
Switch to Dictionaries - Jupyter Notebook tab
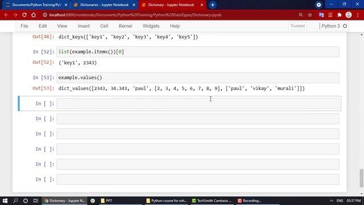104,5
